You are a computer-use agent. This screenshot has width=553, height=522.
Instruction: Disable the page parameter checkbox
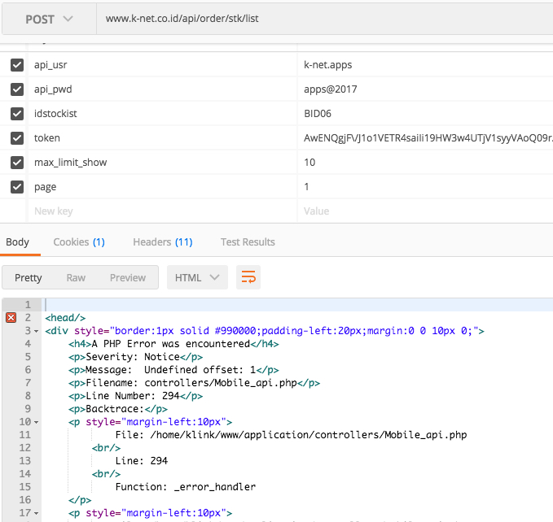(x=17, y=187)
